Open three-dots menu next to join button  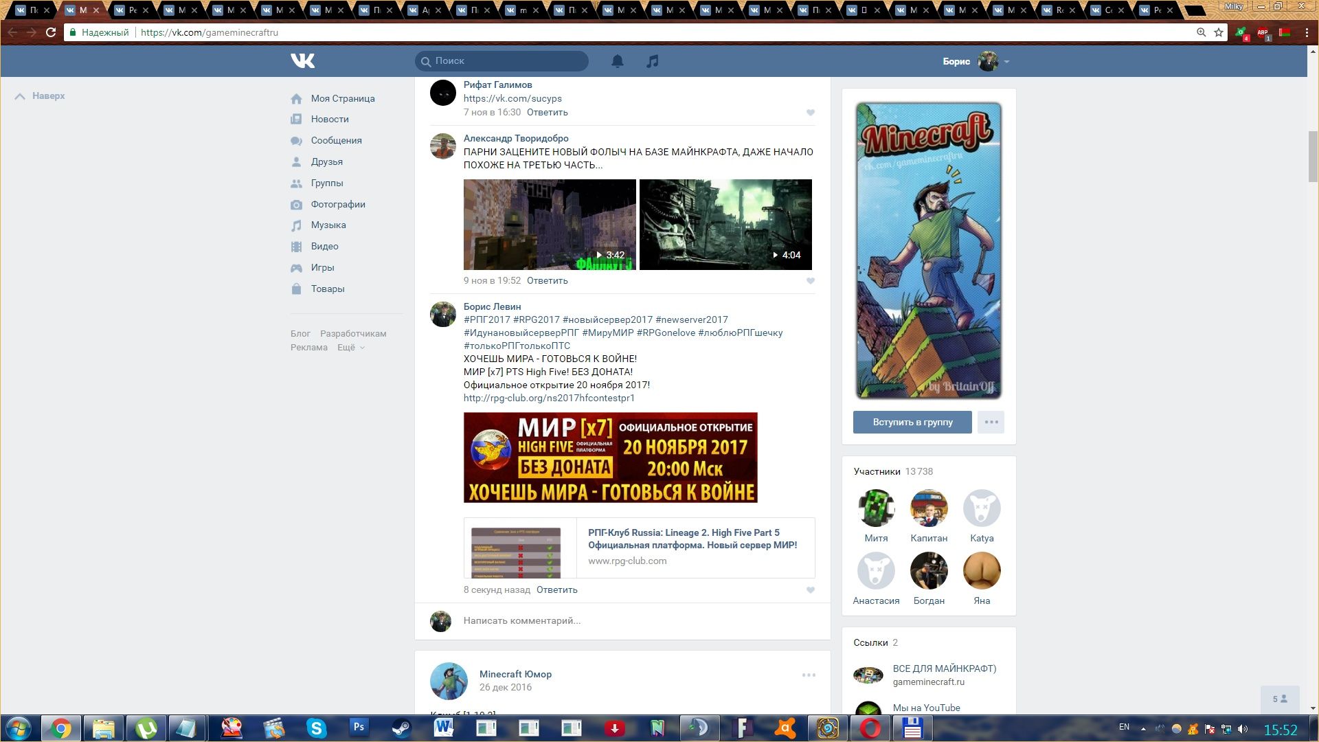tap(991, 422)
